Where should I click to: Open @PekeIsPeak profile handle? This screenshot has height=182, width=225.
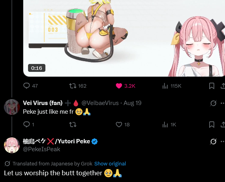click(x=41, y=149)
